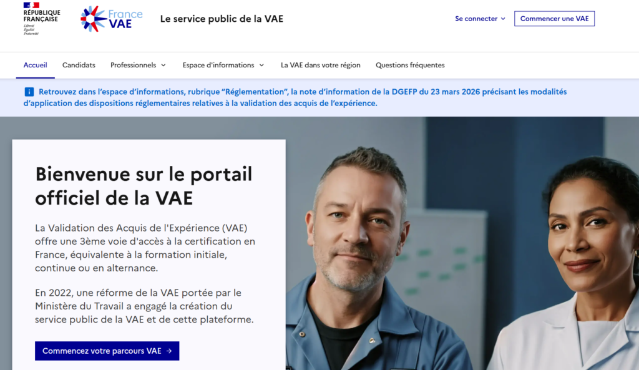Expand the Se connecter chevron
The height and width of the screenshot is (370, 639).
pos(503,19)
